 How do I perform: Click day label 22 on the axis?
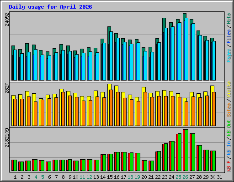(x=158, y=177)
